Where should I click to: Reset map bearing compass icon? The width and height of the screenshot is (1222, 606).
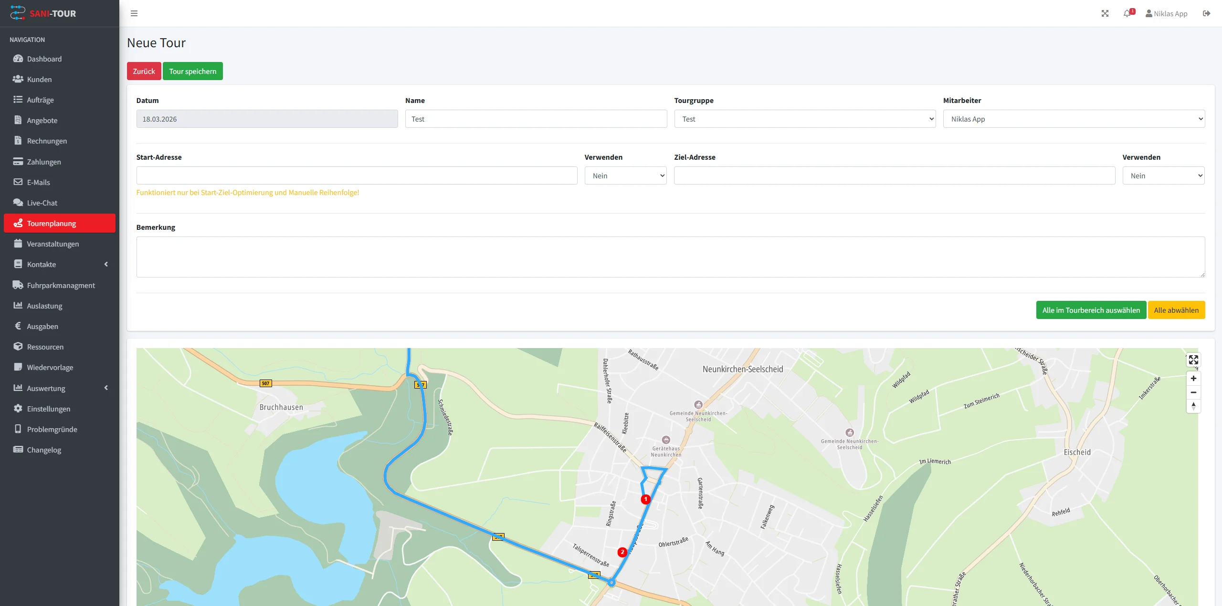pyautogui.click(x=1193, y=406)
